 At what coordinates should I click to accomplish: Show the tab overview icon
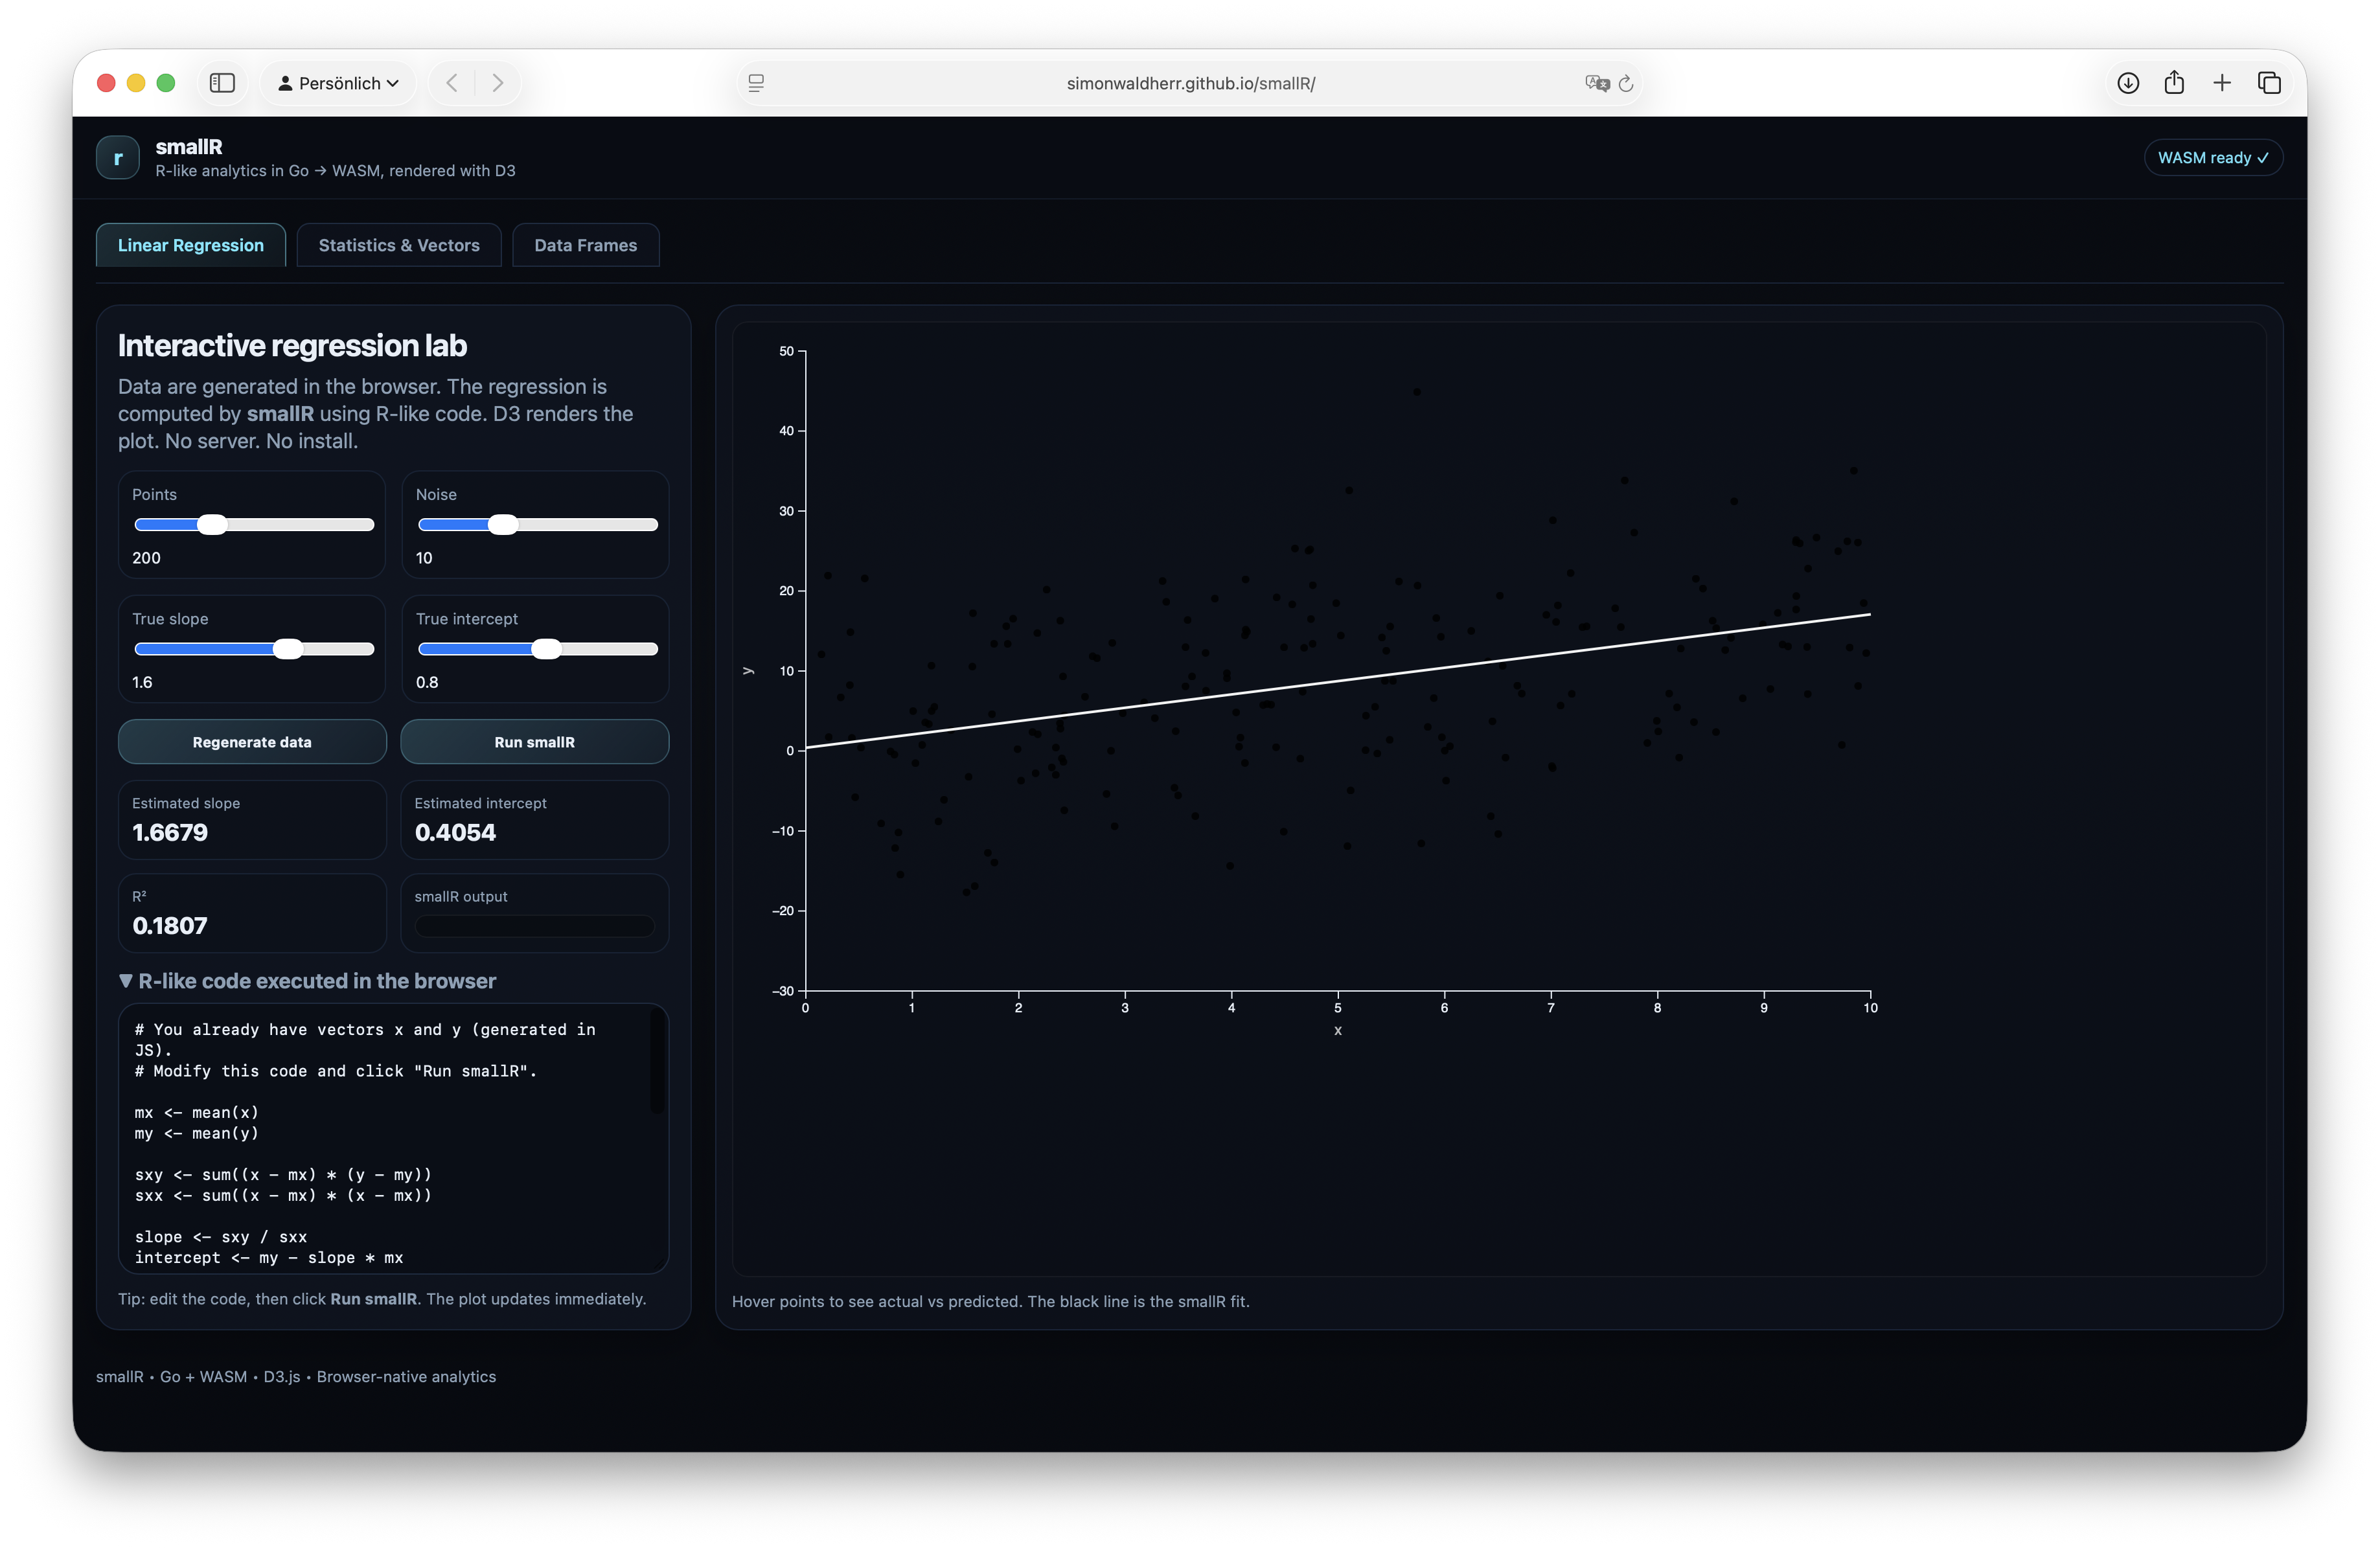coord(2269,83)
